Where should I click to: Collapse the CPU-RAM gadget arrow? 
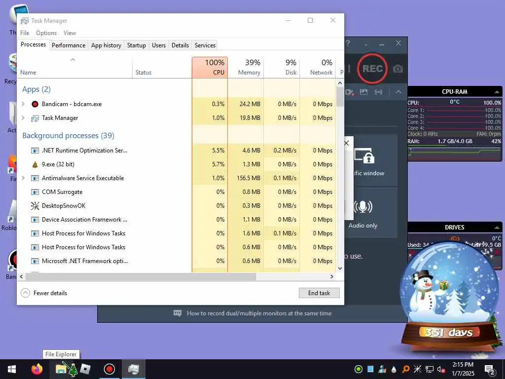coord(497,92)
